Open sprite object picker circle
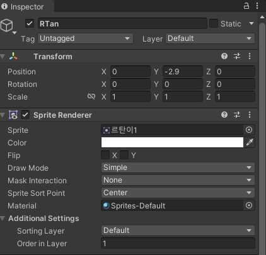The image size is (266, 255). click(249, 130)
